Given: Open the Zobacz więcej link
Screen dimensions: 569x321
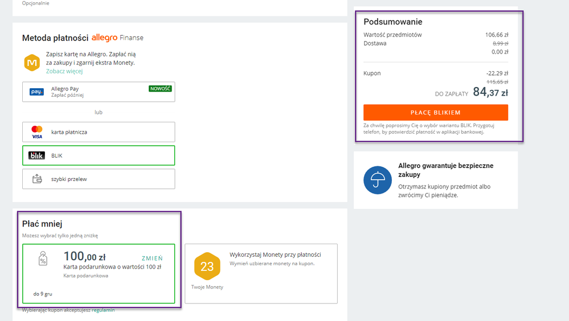Looking at the screenshot, I should coord(64,71).
